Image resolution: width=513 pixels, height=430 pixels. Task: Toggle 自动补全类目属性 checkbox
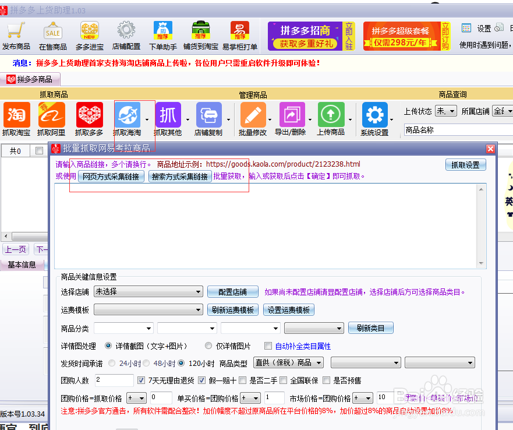coord(268,346)
